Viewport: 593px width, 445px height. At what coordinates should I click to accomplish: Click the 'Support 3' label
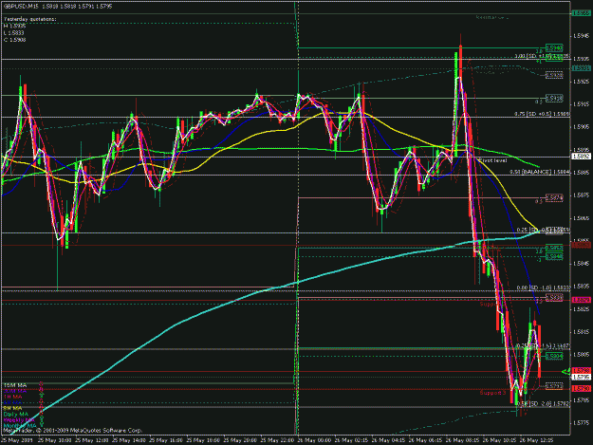492,393
